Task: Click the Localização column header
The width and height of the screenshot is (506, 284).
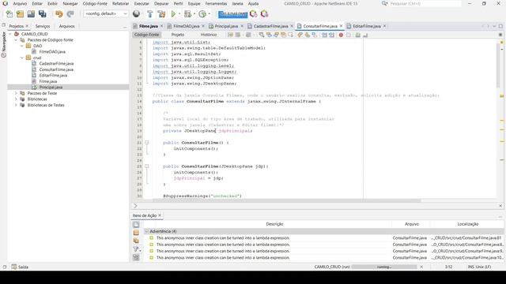Action: click(467, 224)
